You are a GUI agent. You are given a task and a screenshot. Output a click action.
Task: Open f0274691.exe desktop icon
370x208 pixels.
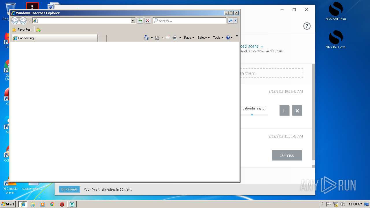point(336,40)
